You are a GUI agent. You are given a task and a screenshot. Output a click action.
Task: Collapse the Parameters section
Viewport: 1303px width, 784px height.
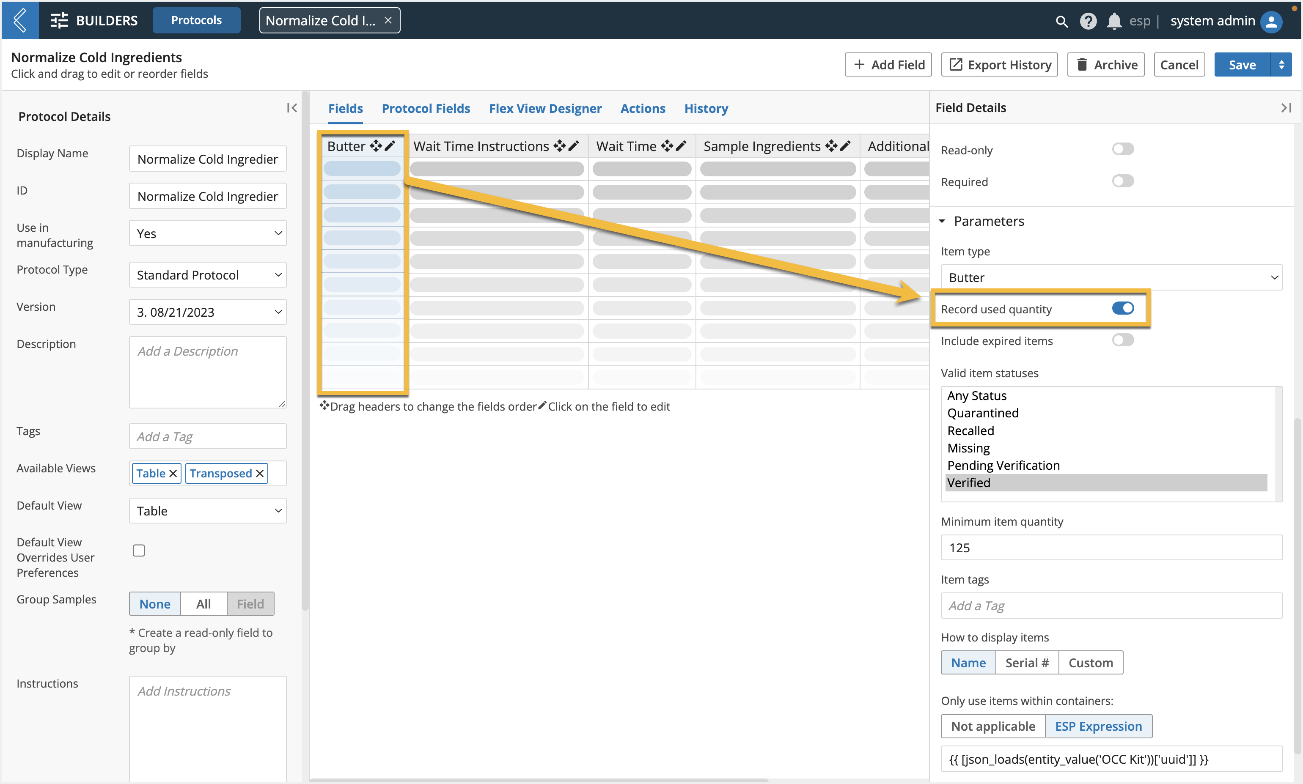pos(942,221)
